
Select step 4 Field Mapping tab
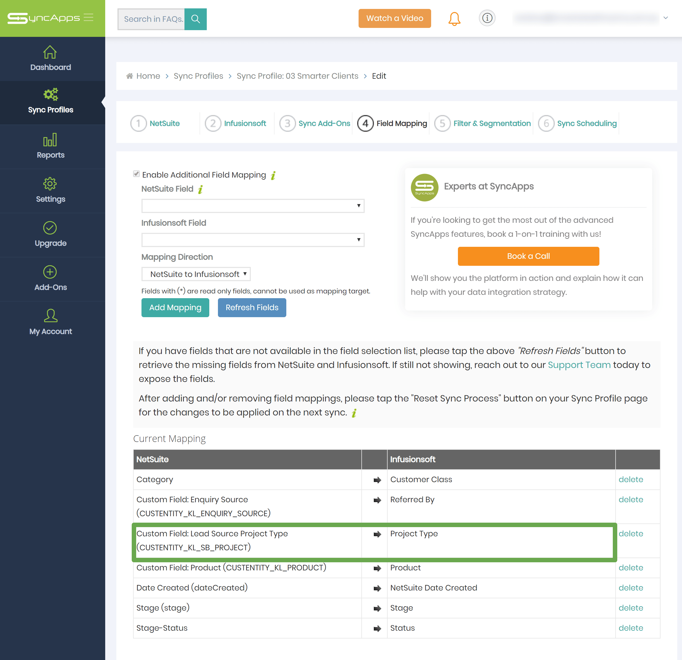(x=392, y=123)
